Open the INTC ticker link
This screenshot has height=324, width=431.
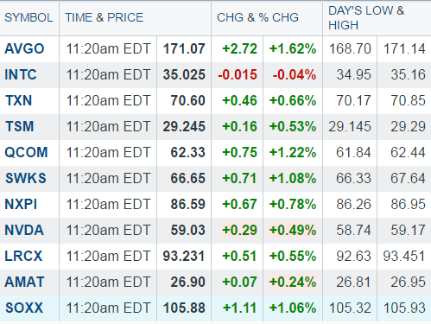(x=21, y=74)
